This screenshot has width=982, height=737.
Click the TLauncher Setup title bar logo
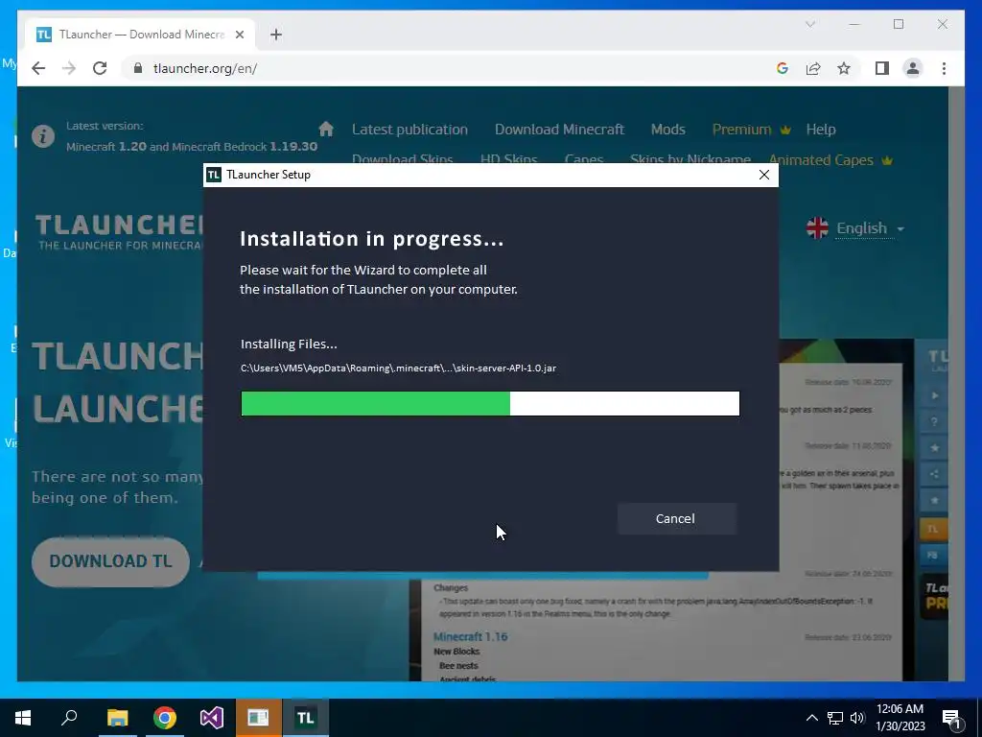coord(214,175)
